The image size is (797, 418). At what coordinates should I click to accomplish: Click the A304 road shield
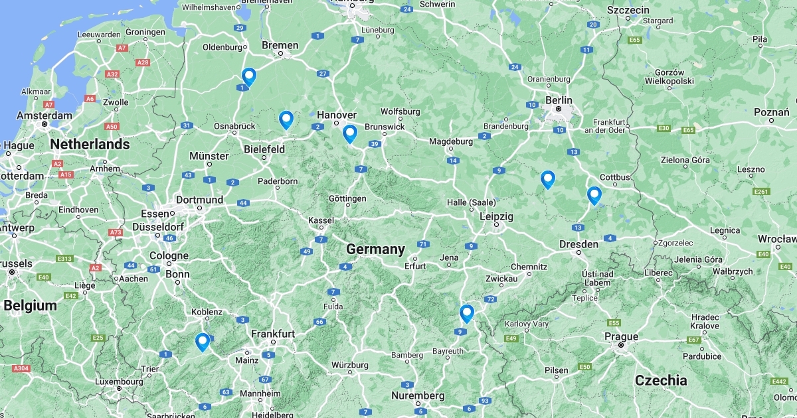[x=21, y=368]
